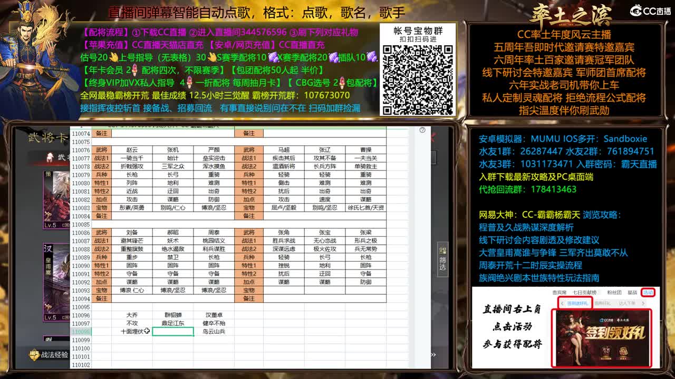This screenshot has width=675, height=379.
Task: Click the 张辽 cell
Action: pyautogui.click(x=324, y=150)
